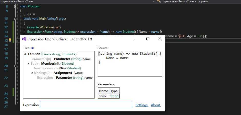Collapse the Bindings[0] Assignment node
241x115 pixels.
(32, 73)
